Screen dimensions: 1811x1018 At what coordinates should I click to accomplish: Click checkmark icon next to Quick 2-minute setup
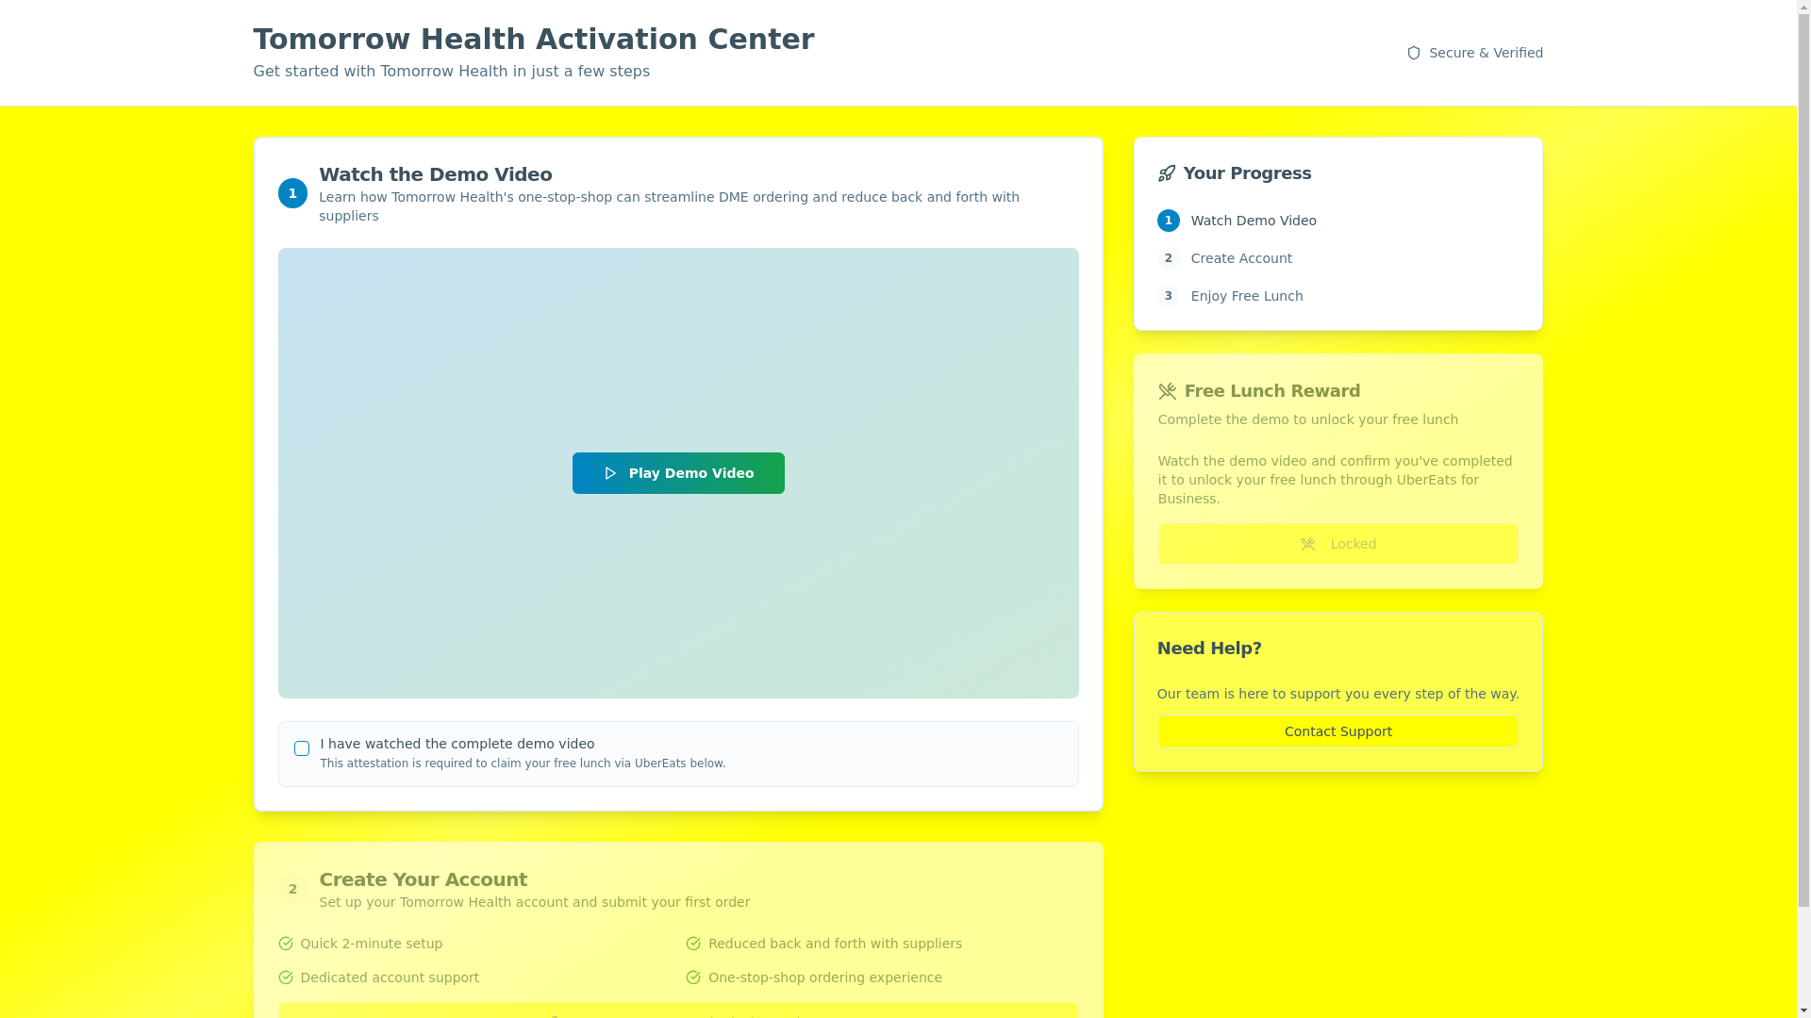click(285, 944)
